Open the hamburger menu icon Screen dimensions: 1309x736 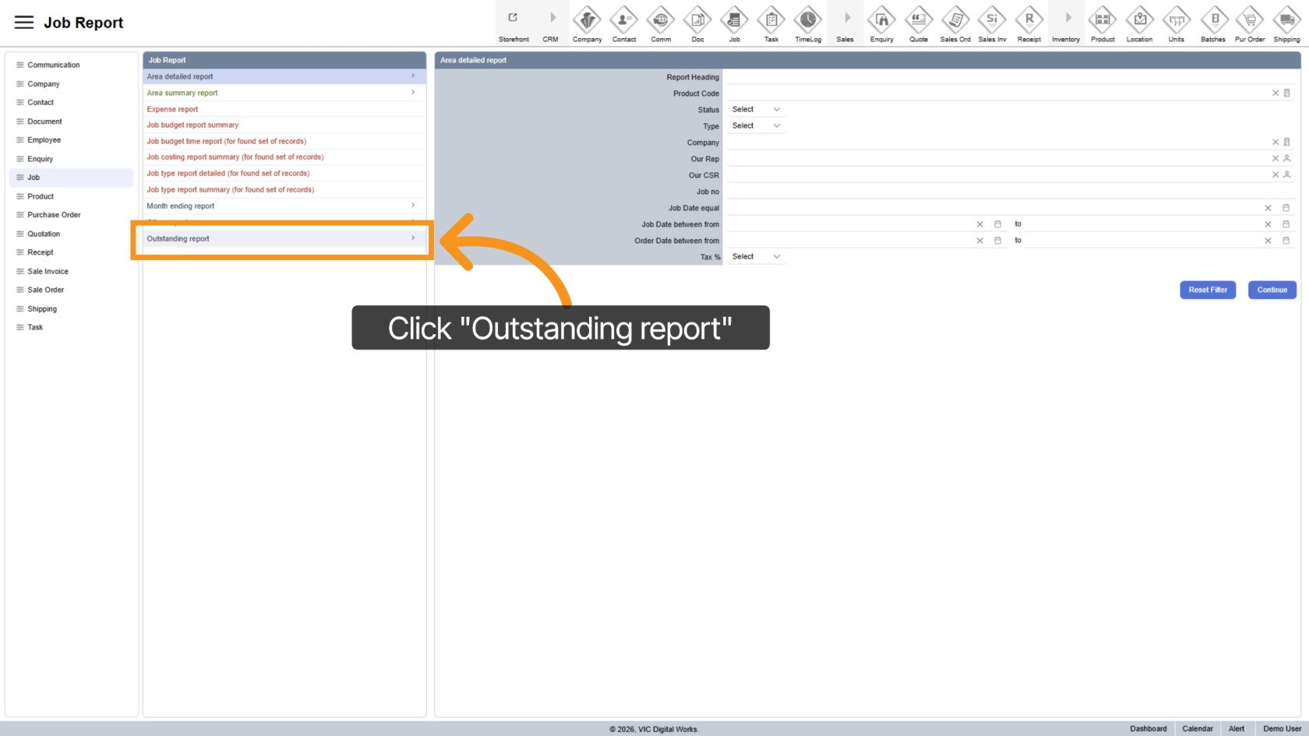[x=24, y=23]
